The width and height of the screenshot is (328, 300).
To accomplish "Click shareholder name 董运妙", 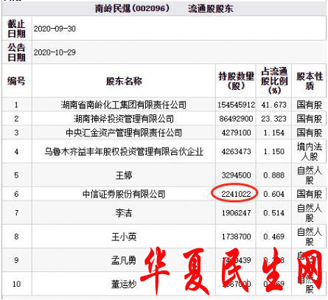I will coord(124,284).
